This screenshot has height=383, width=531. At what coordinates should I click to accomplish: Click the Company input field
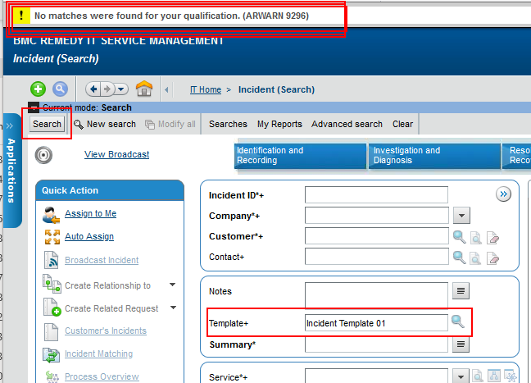click(377, 215)
